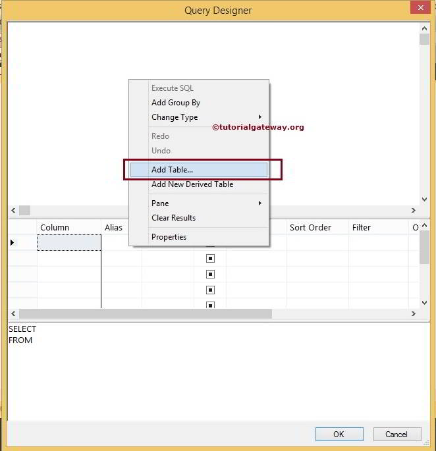The width and height of the screenshot is (436, 451).
Task: Confirm the query with OK
Action: tap(339, 434)
